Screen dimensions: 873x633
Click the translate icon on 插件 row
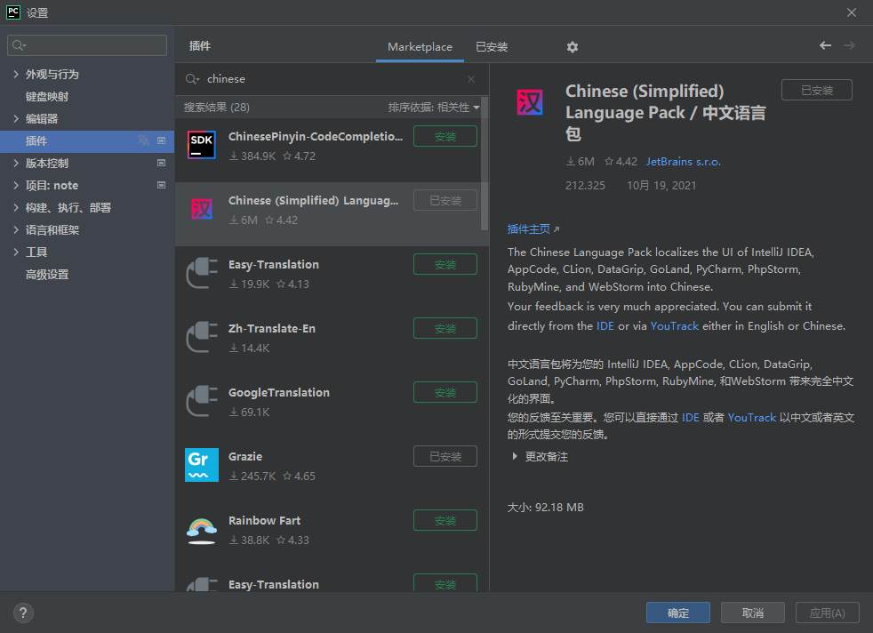pos(144,140)
